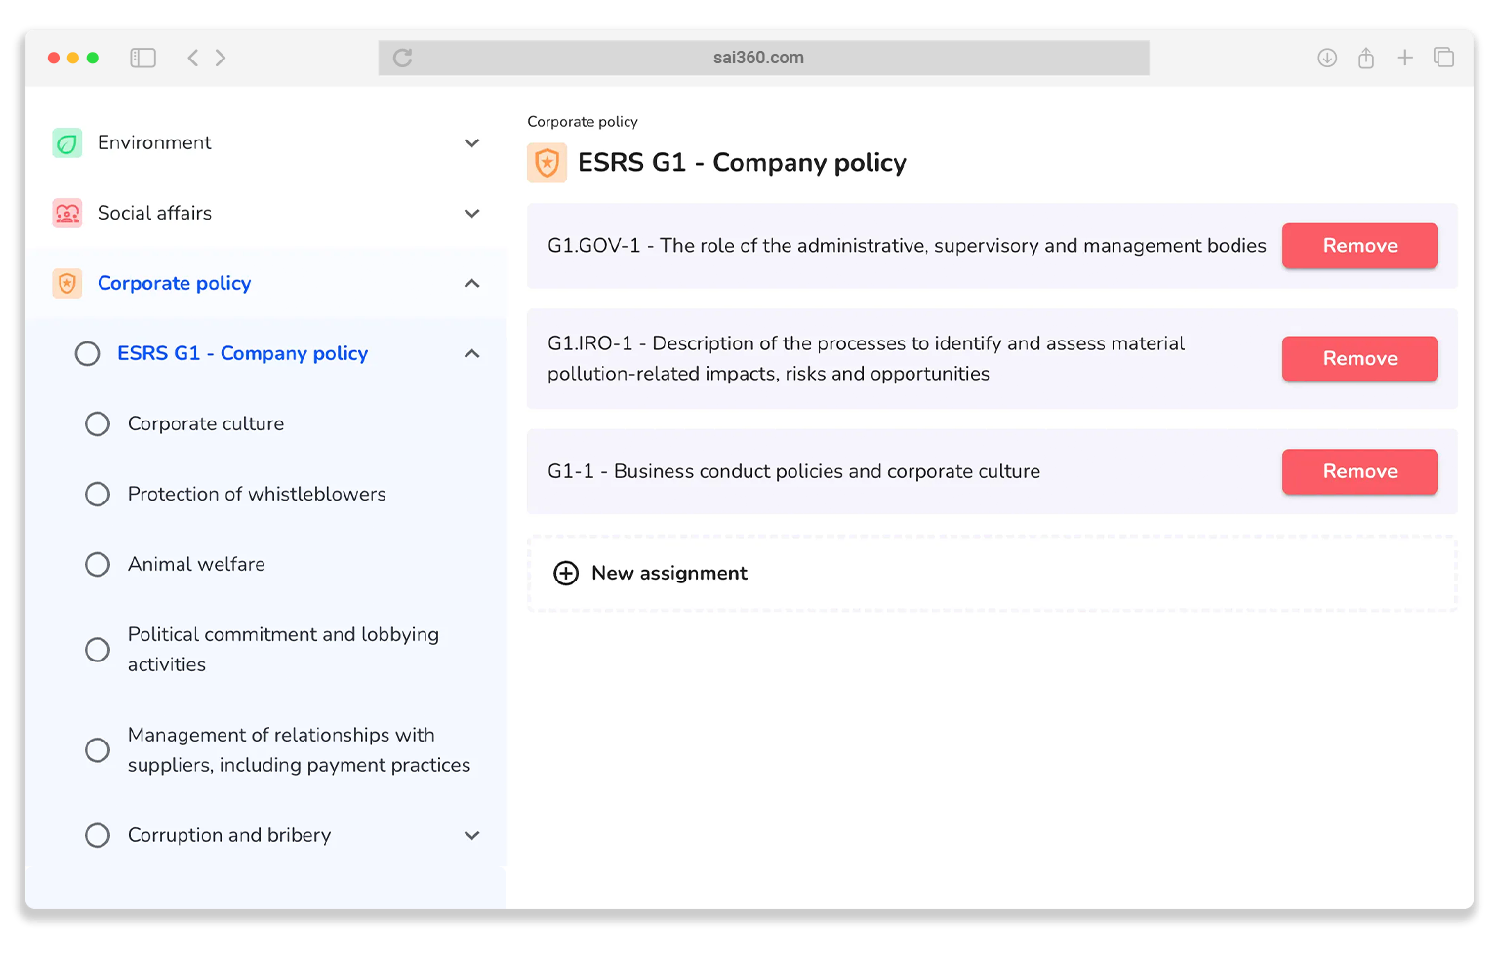
Task: Open the browser downloads icon
Action: point(1327,59)
